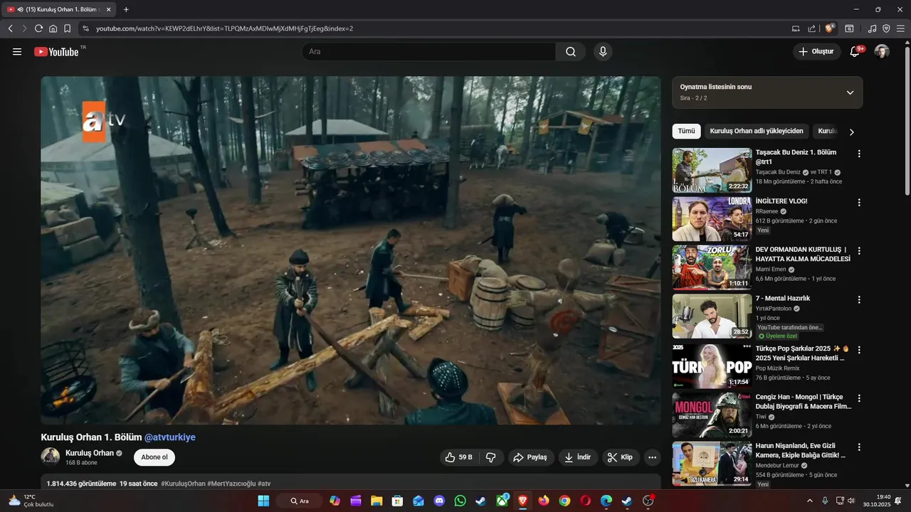Open Brave playlist music note icon

872,28
